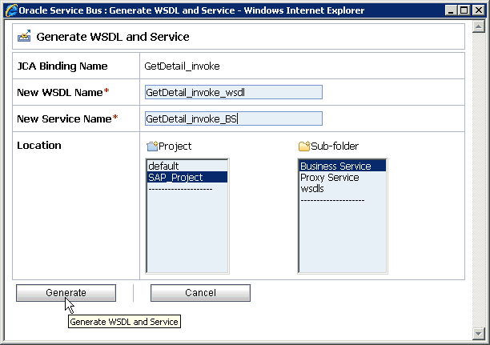Image resolution: width=490 pixels, height=345 pixels.
Task: Select 'default' in the Project list
Action: [x=187, y=166]
